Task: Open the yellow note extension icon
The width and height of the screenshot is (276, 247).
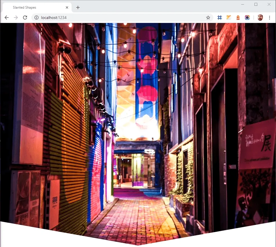Action: 229,18
